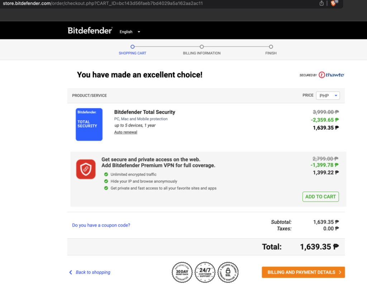Click the Total Security product box image
Screen dimensions: 367x298
(x=89, y=124)
